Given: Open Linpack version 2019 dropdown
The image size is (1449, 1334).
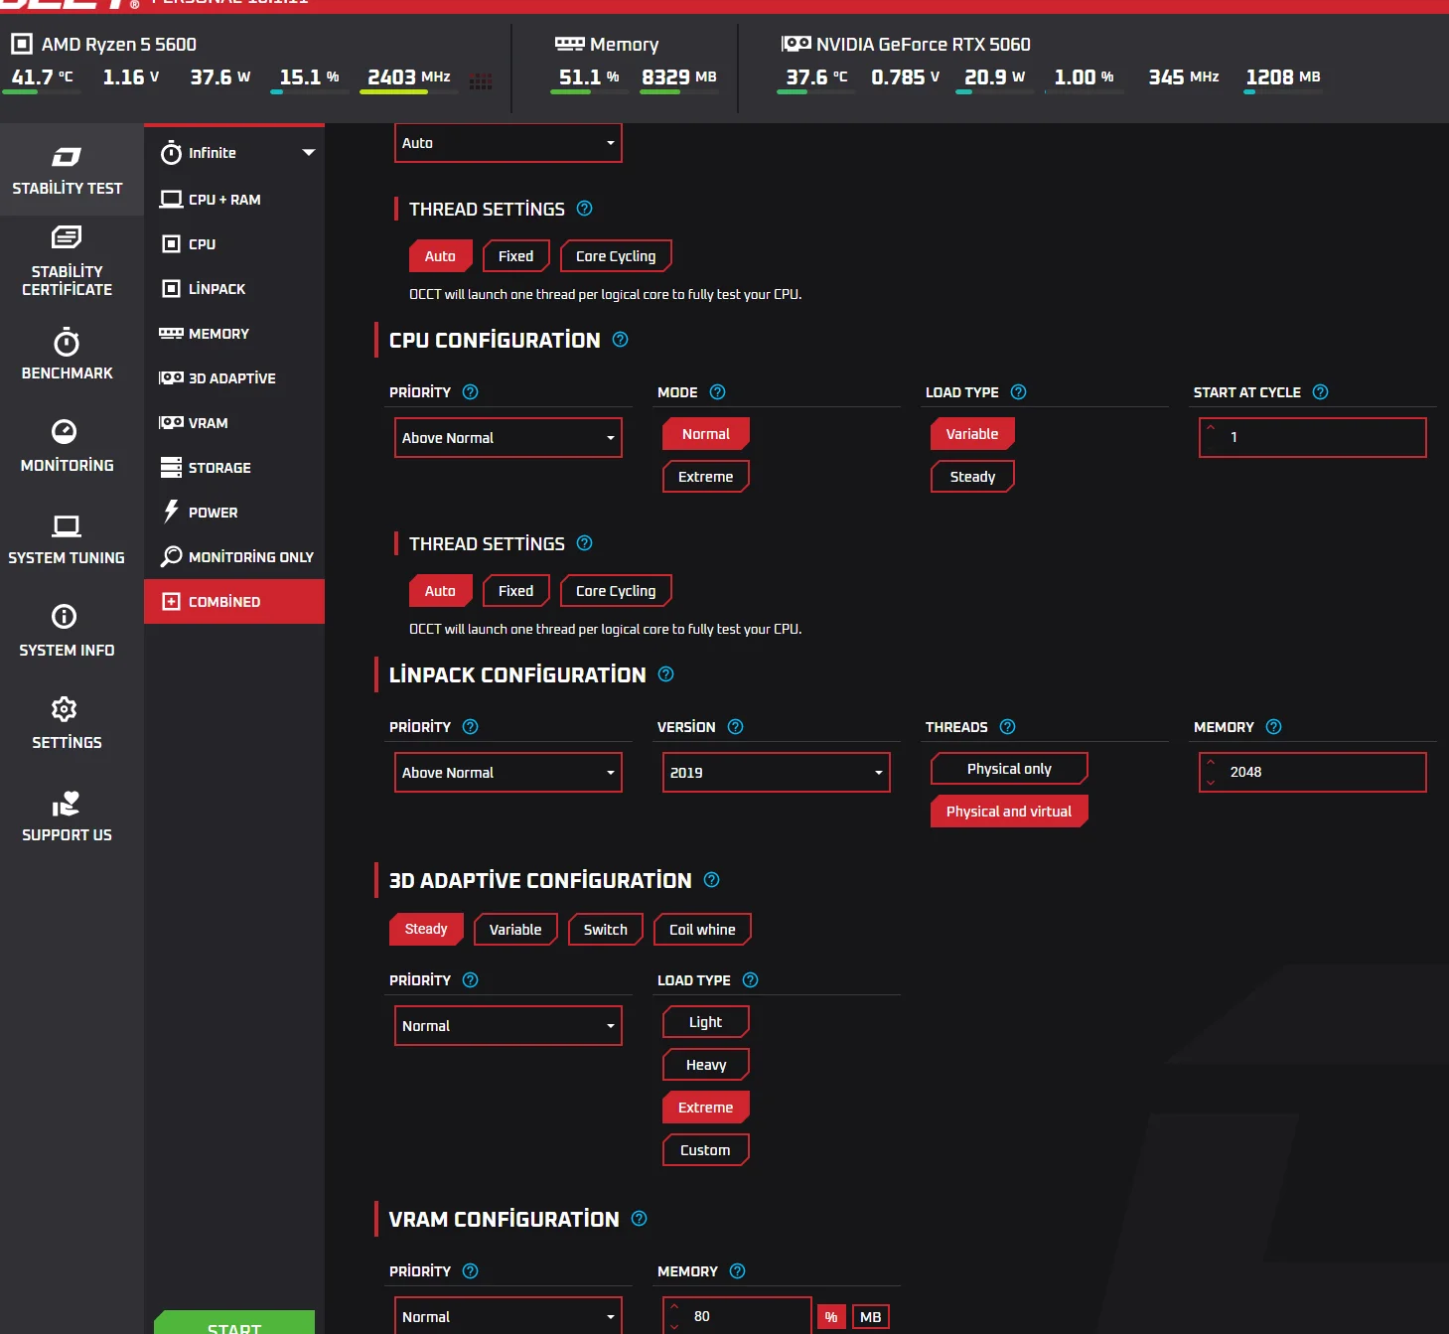Looking at the screenshot, I should pos(777,773).
